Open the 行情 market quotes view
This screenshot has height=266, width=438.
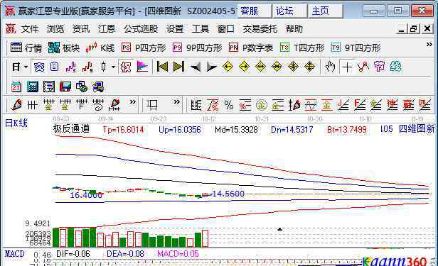coord(26,48)
